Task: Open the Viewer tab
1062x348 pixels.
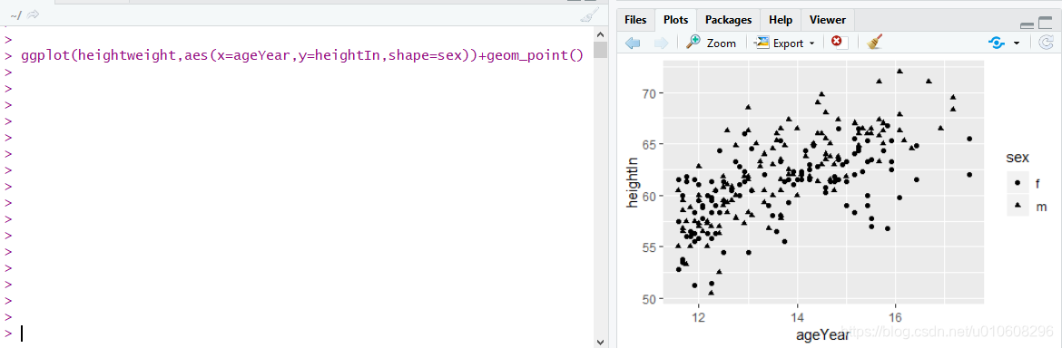Action: pyautogui.click(x=827, y=20)
